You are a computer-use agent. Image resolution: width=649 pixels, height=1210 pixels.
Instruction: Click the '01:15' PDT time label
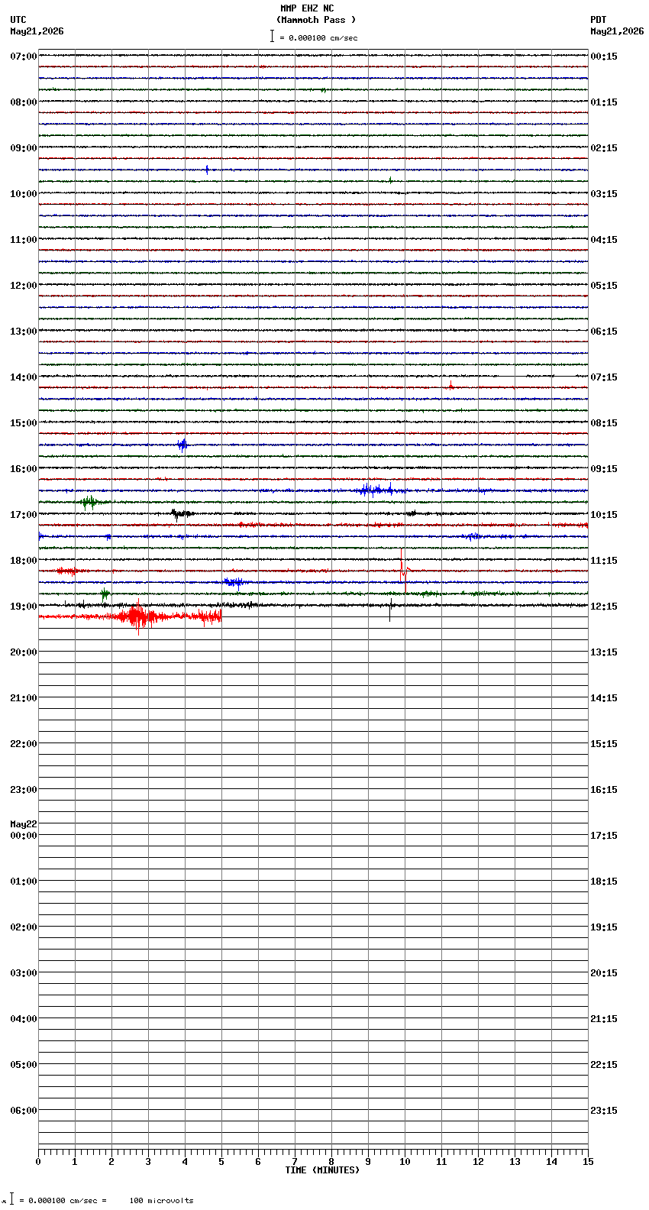(x=604, y=102)
